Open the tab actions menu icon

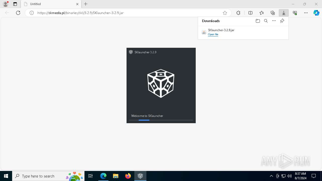[15, 4]
